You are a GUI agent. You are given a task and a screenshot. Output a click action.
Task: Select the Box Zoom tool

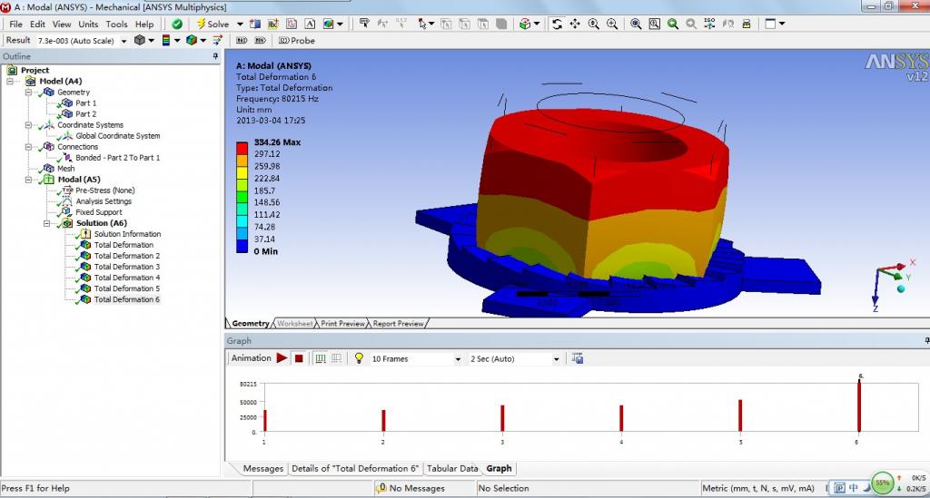coord(612,24)
